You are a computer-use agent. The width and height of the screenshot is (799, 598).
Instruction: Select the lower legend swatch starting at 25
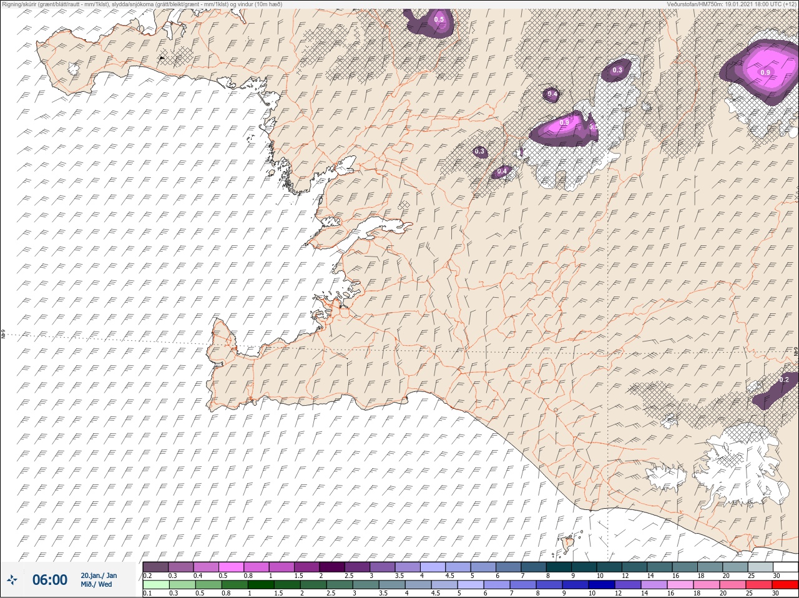tap(758, 585)
